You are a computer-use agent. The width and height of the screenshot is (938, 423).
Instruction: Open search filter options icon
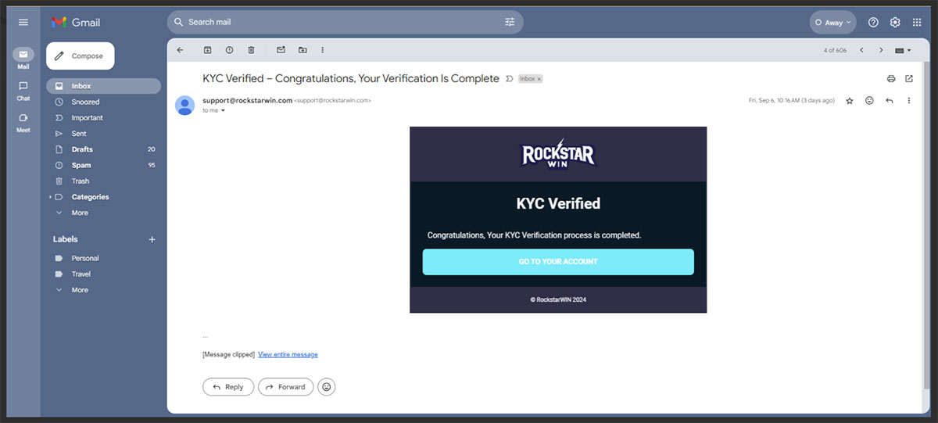coord(510,22)
